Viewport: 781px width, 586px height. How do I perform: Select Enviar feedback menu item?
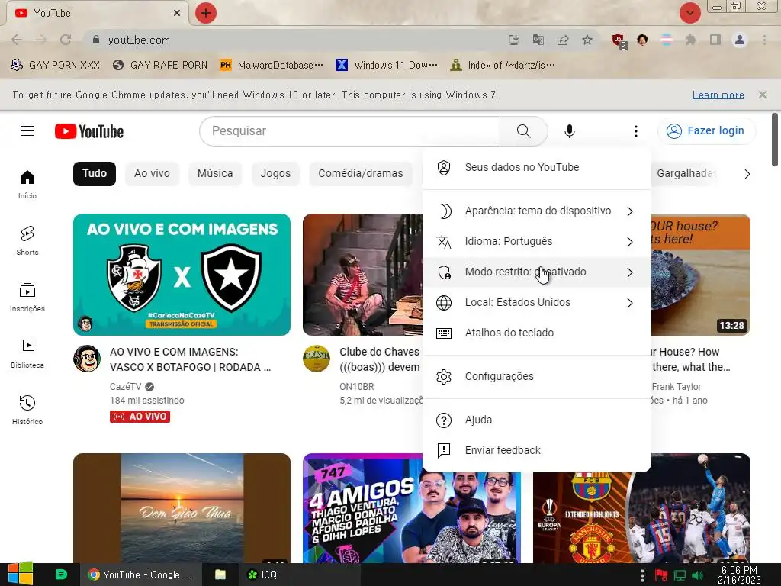(x=536, y=450)
